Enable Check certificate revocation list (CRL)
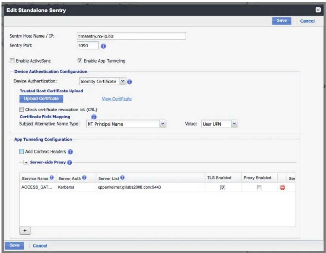 tap(21, 109)
